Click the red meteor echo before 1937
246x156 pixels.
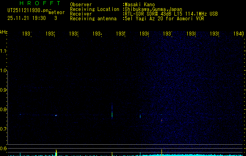(162, 120)
